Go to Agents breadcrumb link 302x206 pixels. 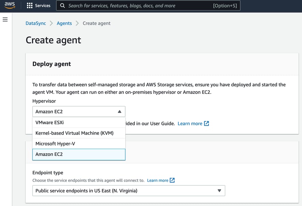[64, 23]
